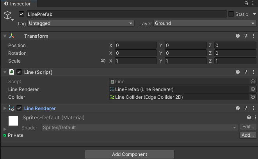Click the Line Renderer object picker circle
258x159 pixels.
point(253,89)
